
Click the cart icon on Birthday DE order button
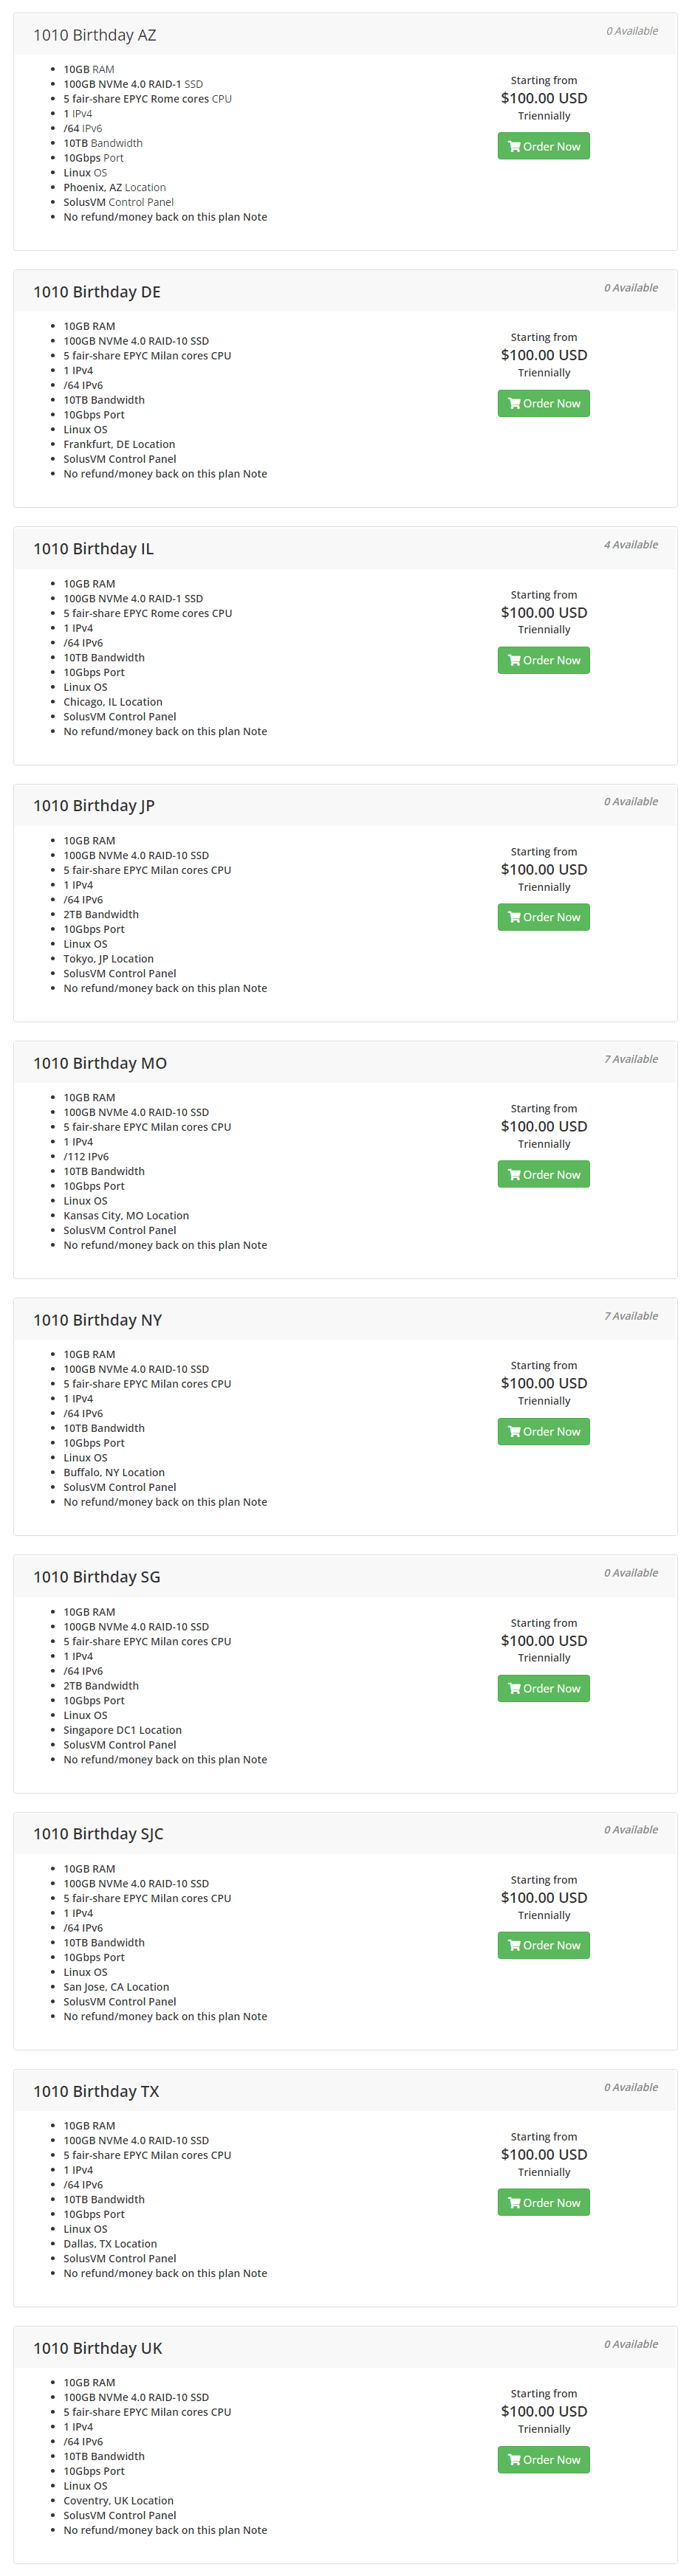[x=514, y=404]
